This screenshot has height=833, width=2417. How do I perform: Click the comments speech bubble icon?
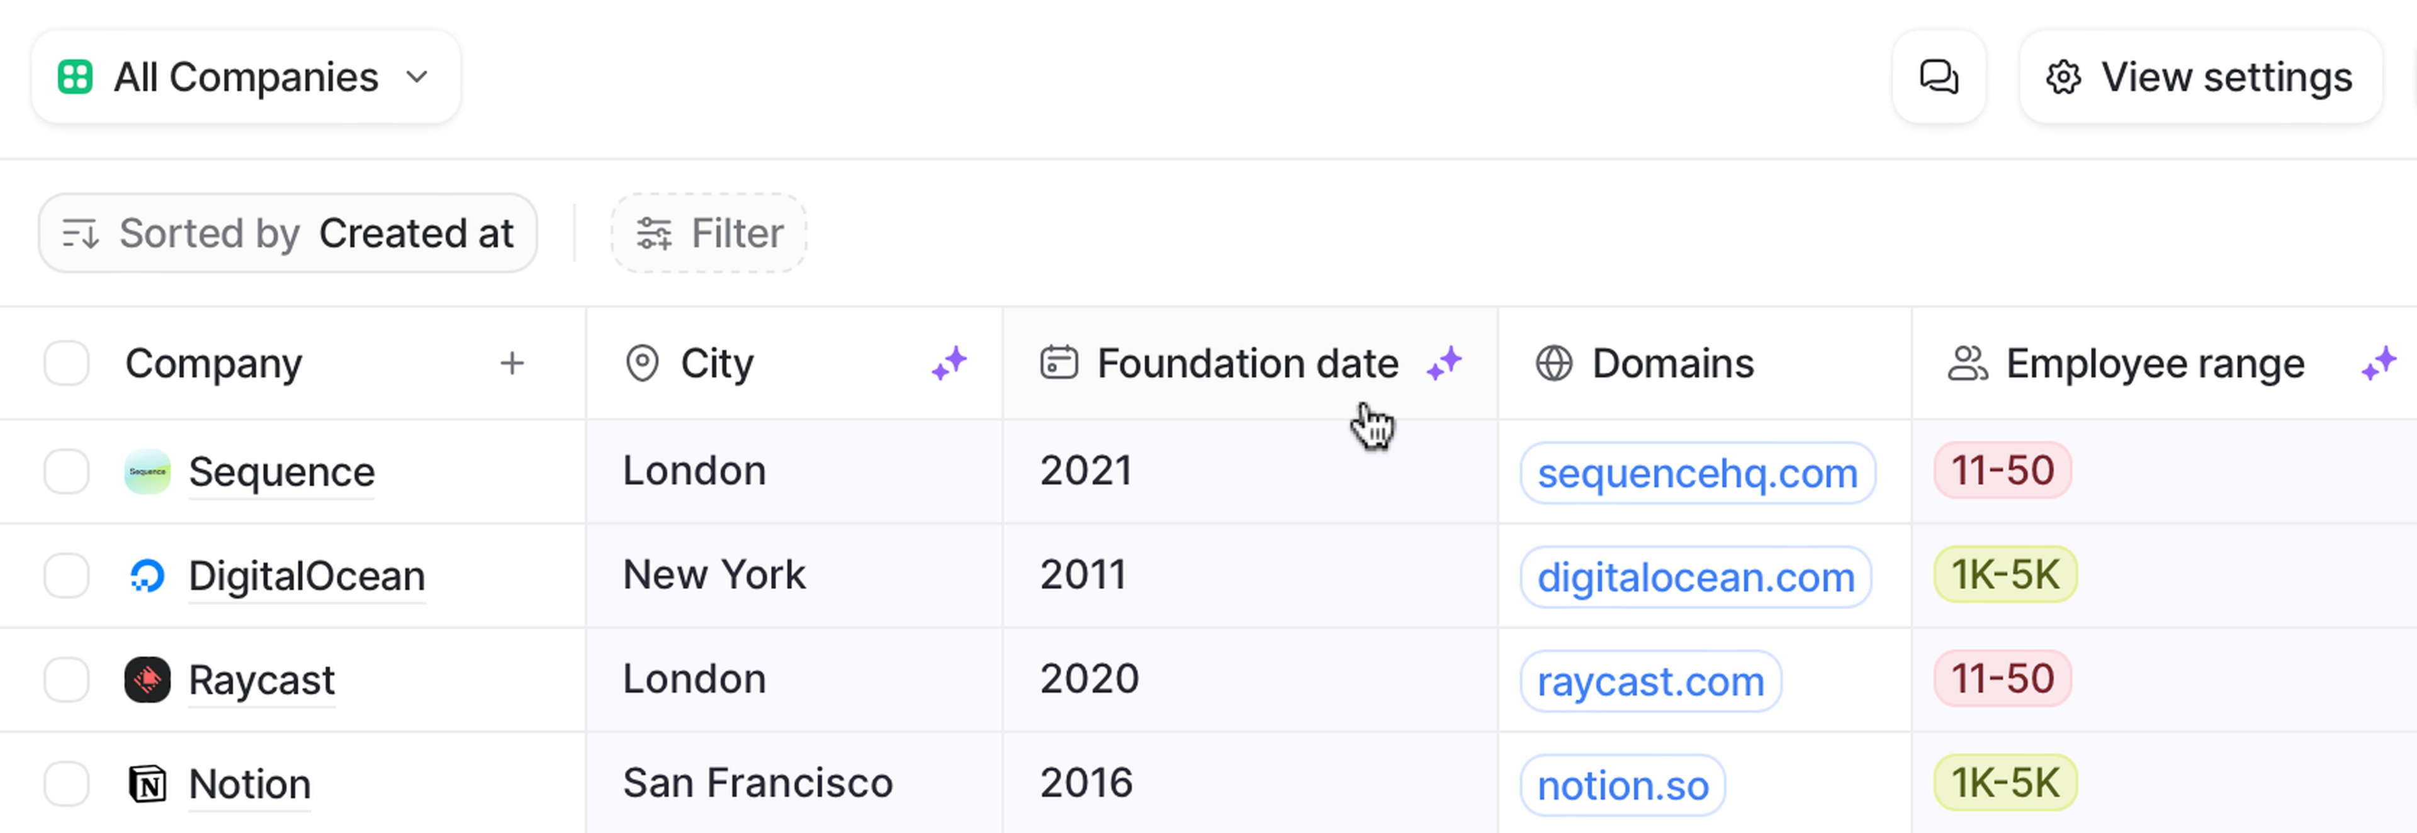coord(1939,77)
